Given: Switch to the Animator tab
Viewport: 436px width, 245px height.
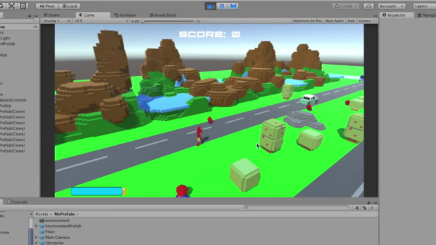Looking at the screenshot, I should (x=125, y=15).
